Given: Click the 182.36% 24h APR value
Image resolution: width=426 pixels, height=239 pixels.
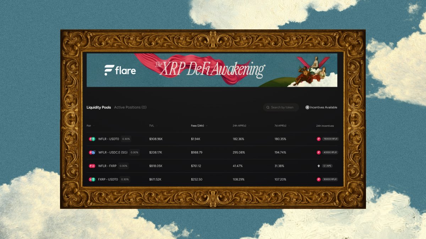Looking at the screenshot, I should coord(238,139).
